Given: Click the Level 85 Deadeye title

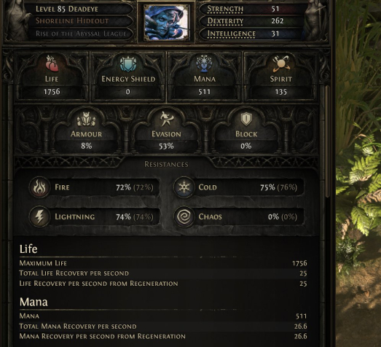Looking at the screenshot, I should pos(67,9).
